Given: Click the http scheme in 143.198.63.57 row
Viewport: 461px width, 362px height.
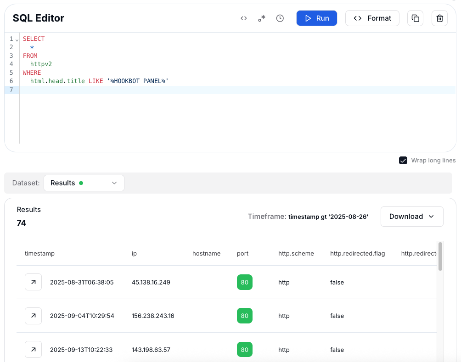Looking at the screenshot, I should pyautogui.click(x=284, y=350).
